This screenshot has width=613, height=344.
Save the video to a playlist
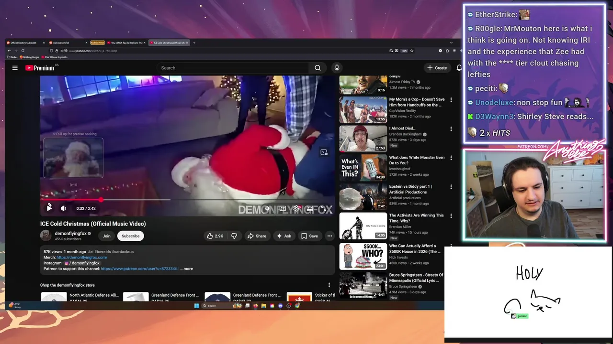click(309, 236)
